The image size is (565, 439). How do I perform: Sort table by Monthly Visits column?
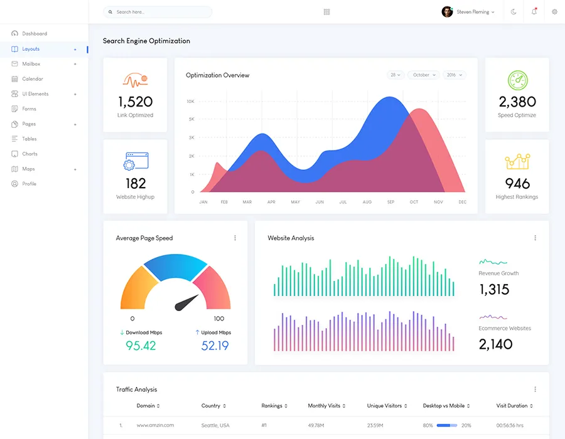tap(326, 406)
